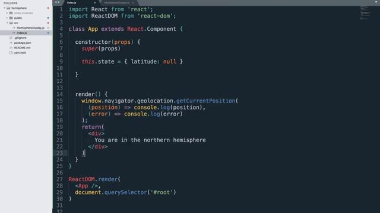The width and height of the screenshot is (380, 213).
Task: Click the index.js file icon in sidebar
Action: 14,33
